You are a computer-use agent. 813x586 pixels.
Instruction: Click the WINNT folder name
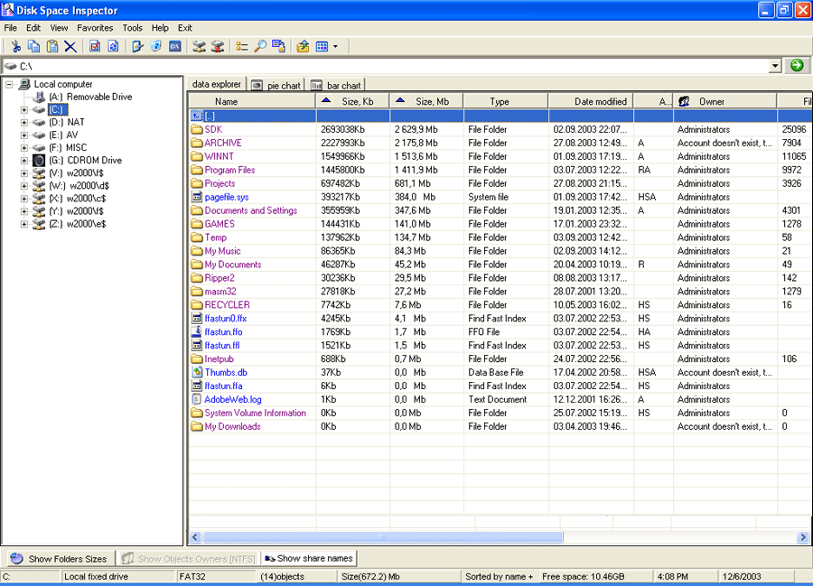[219, 156]
